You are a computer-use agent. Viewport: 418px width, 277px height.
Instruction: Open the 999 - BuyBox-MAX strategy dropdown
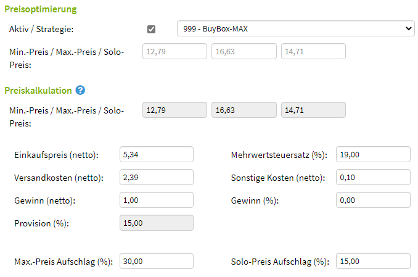296,28
